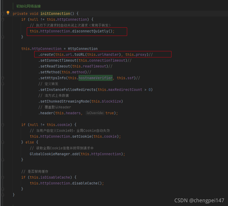Click the 'headers' field in header call
Viewport: 228px width, 206px height.
[x=73, y=113]
